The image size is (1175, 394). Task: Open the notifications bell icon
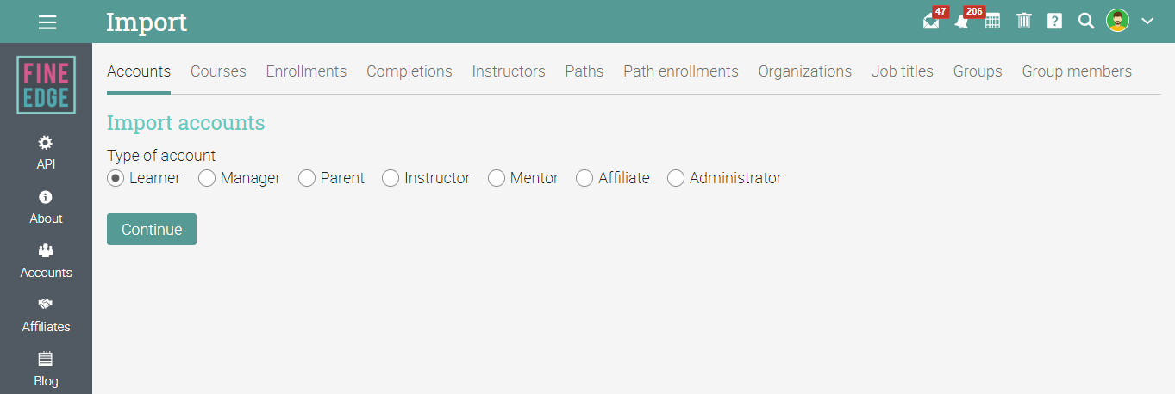point(961,22)
